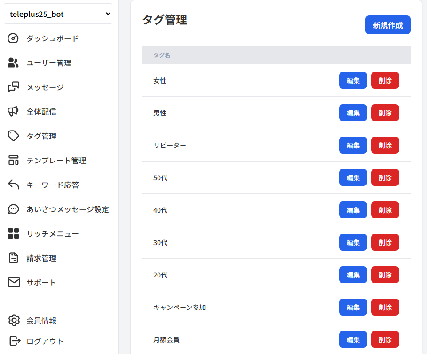Delete the リピーター tag
The image size is (427, 354).
point(385,145)
